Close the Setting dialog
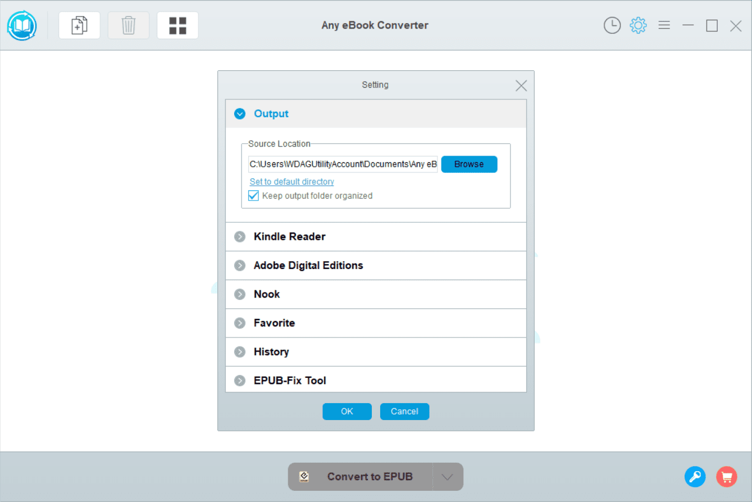Screen dimensions: 752x502 pyautogui.click(x=521, y=85)
